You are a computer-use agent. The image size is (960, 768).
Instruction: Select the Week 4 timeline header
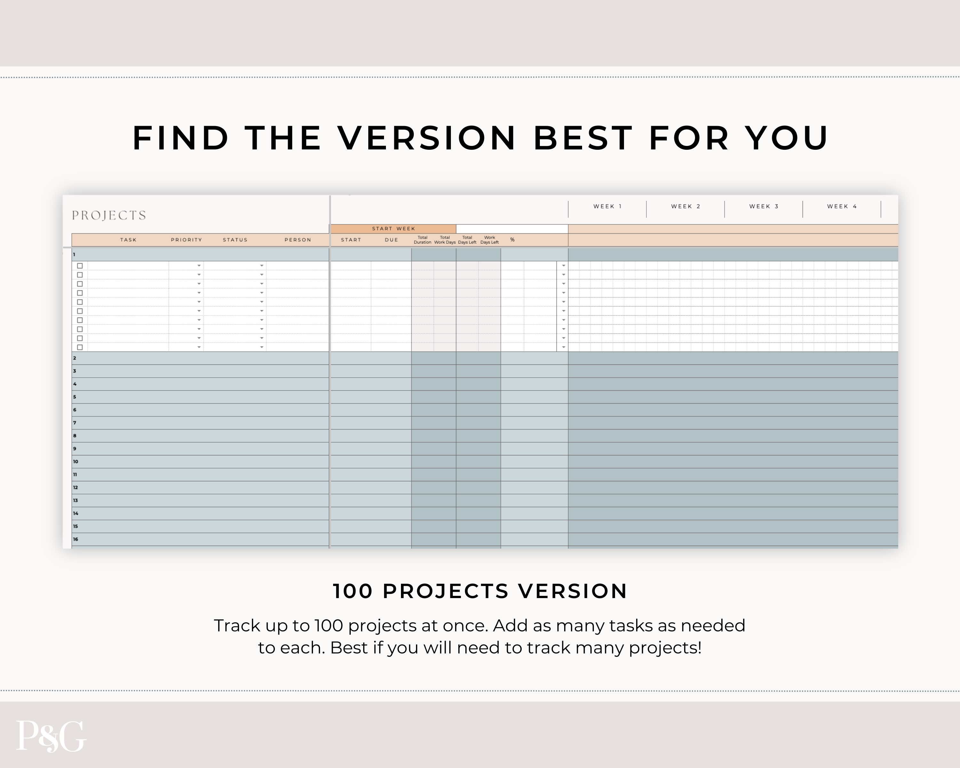842,207
